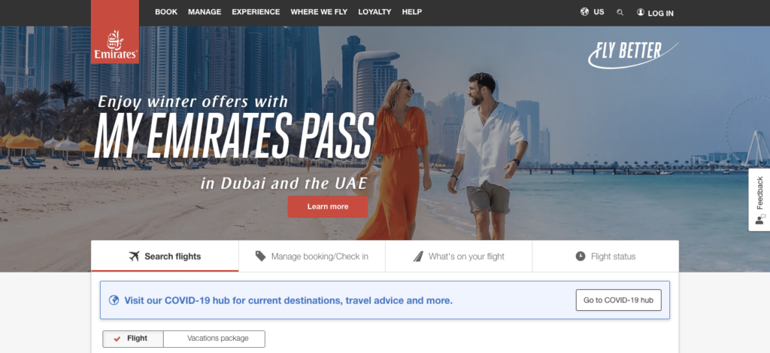Click the globe icon in COVID-19 banner

pyautogui.click(x=114, y=300)
